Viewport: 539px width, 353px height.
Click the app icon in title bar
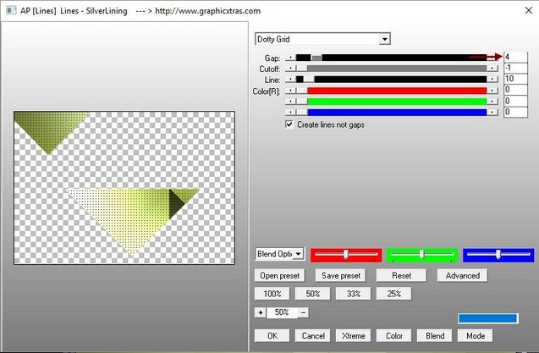tap(9, 10)
